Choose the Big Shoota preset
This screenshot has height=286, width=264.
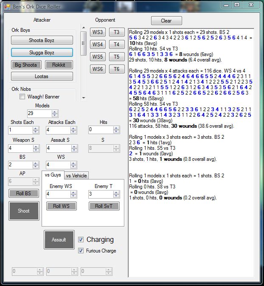click(x=26, y=65)
